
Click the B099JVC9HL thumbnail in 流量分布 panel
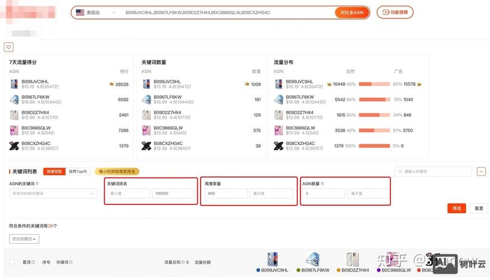tap(278, 84)
